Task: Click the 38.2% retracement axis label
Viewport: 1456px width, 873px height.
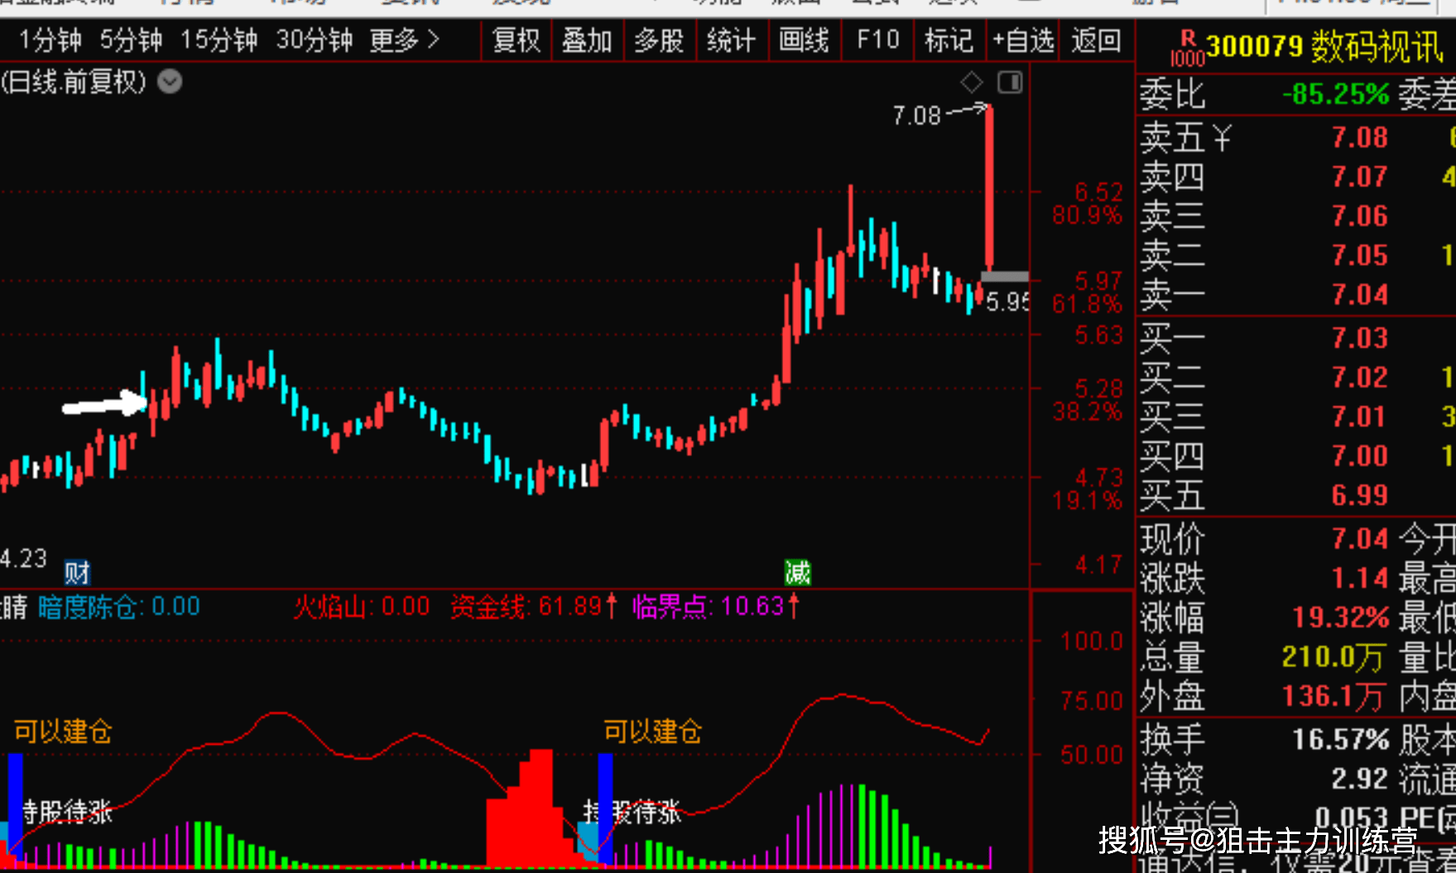Action: (1087, 411)
